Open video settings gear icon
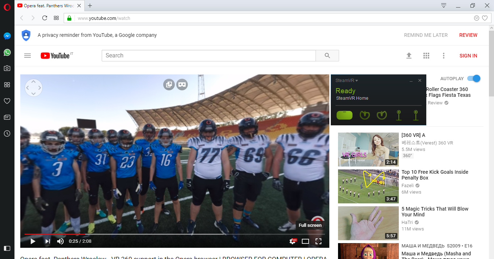 point(292,241)
